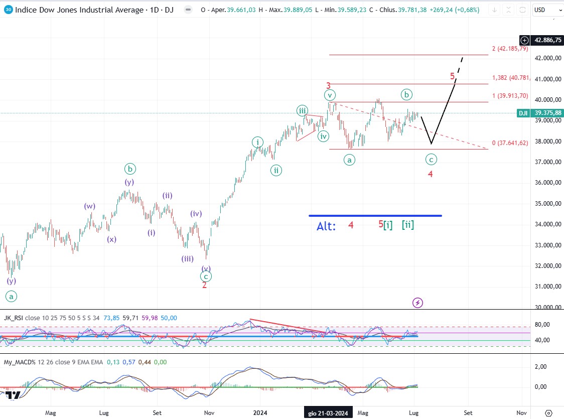Click the 2,00 MACD scale label
This screenshot has height=419, width=564.
tap(541, 366)
